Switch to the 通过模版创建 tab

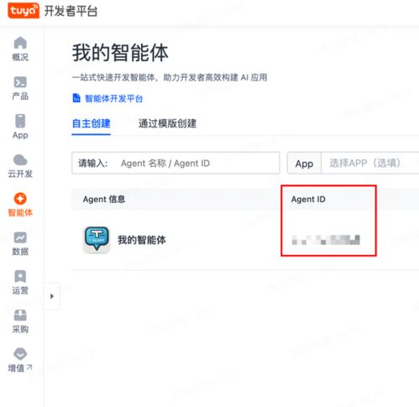click(x=167, y=123)
